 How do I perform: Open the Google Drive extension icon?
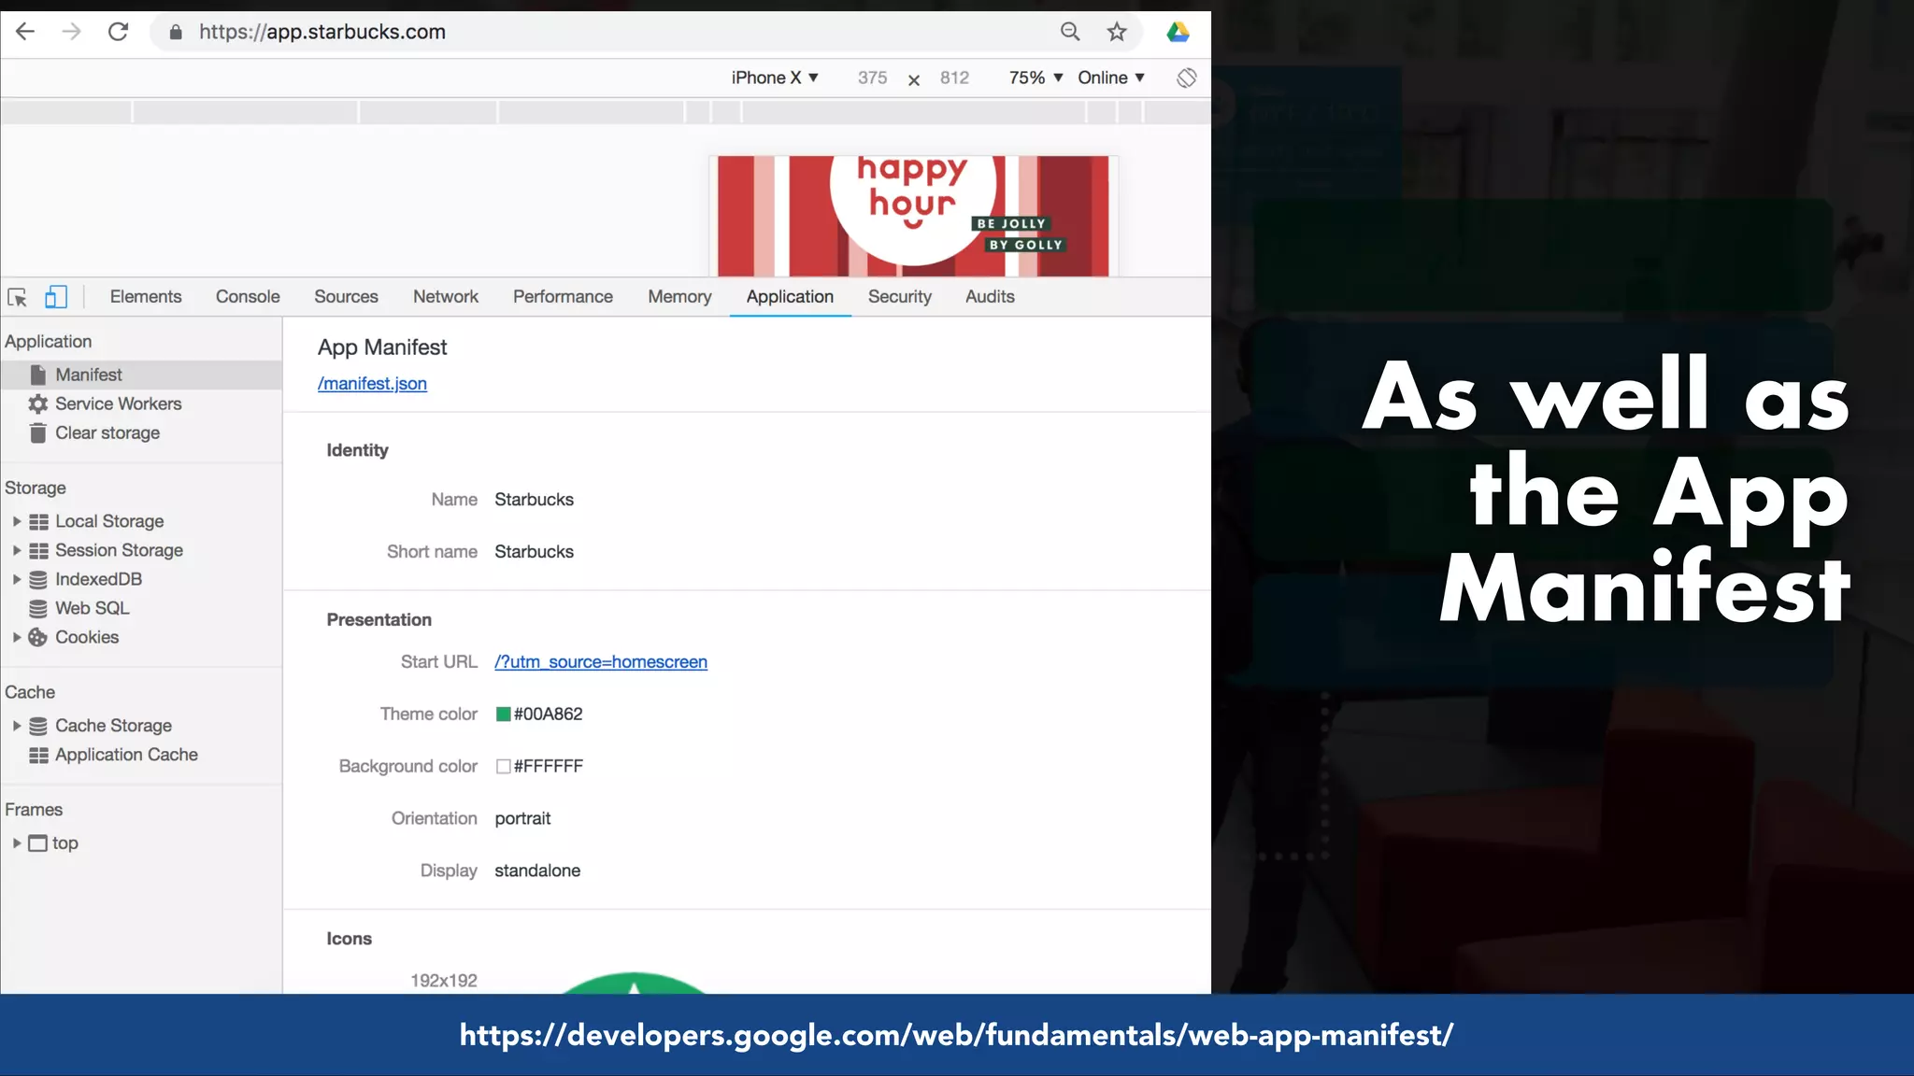[1178, 32]
